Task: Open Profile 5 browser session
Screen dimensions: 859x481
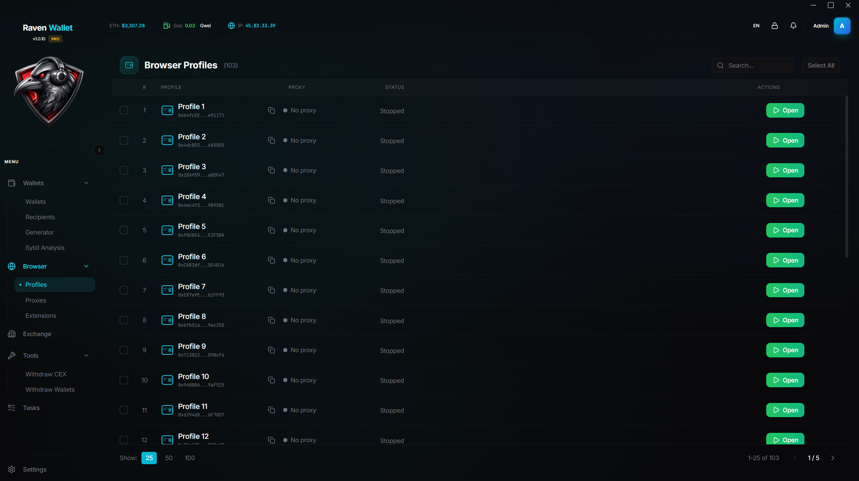Action: pos(785,230)
